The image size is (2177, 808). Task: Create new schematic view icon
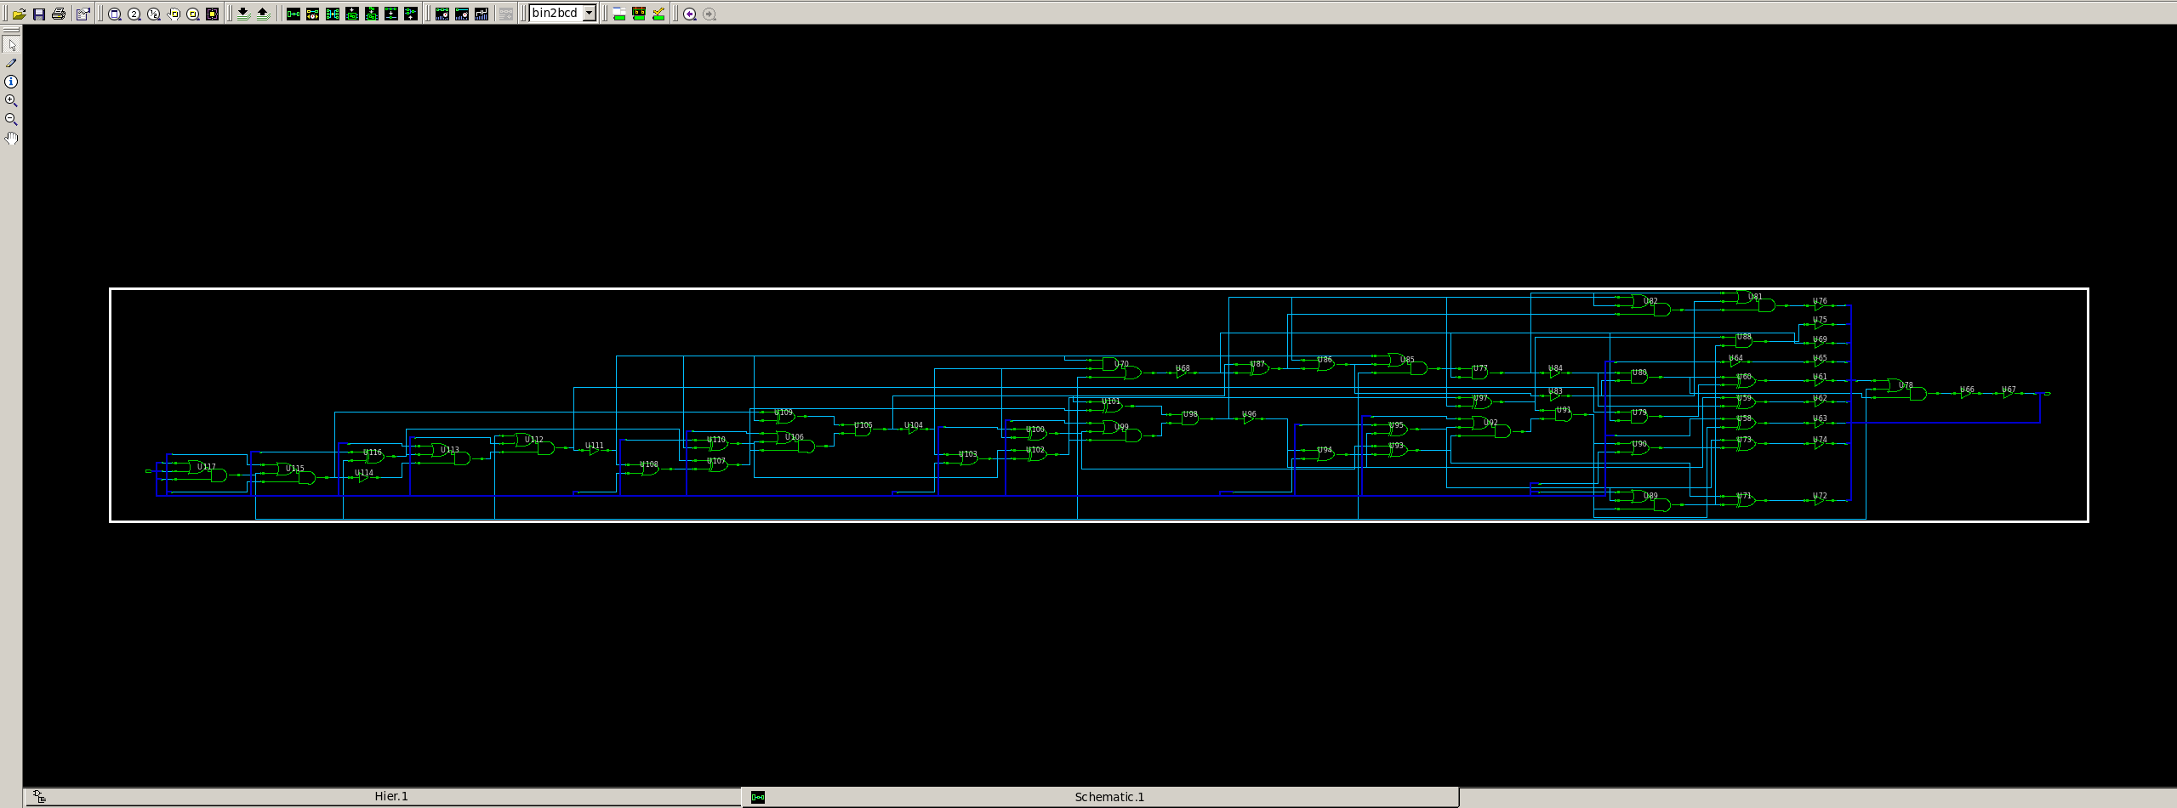click(x=293, y=14)
